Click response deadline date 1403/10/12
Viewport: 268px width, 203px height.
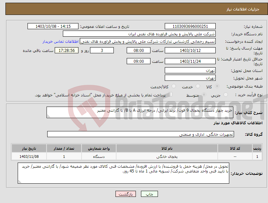190,50
